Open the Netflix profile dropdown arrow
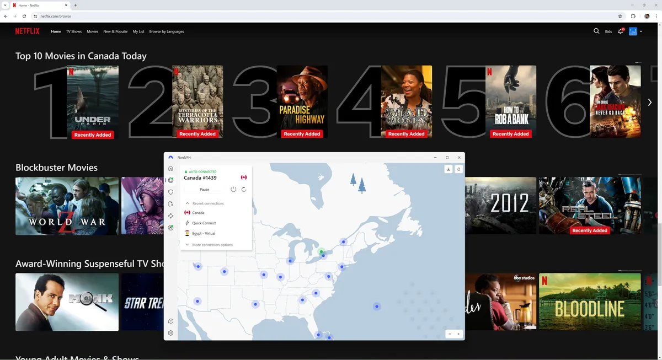 (641, 31)
